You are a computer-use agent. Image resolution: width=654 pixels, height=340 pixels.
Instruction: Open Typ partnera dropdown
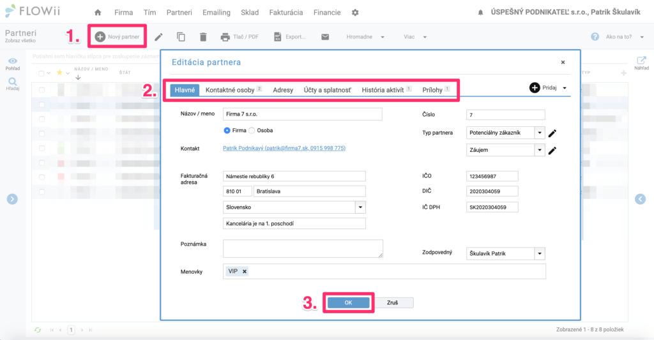(x=539, y=133)
